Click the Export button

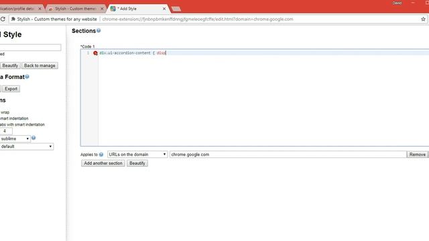(11, 89)
